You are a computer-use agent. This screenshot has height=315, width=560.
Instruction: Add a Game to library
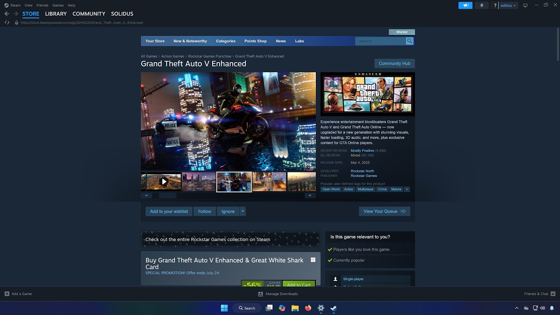[18, 294]
